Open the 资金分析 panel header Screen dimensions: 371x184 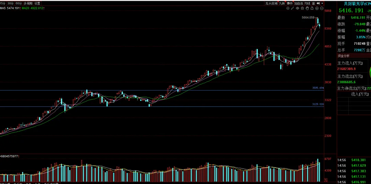pos(354,56)
